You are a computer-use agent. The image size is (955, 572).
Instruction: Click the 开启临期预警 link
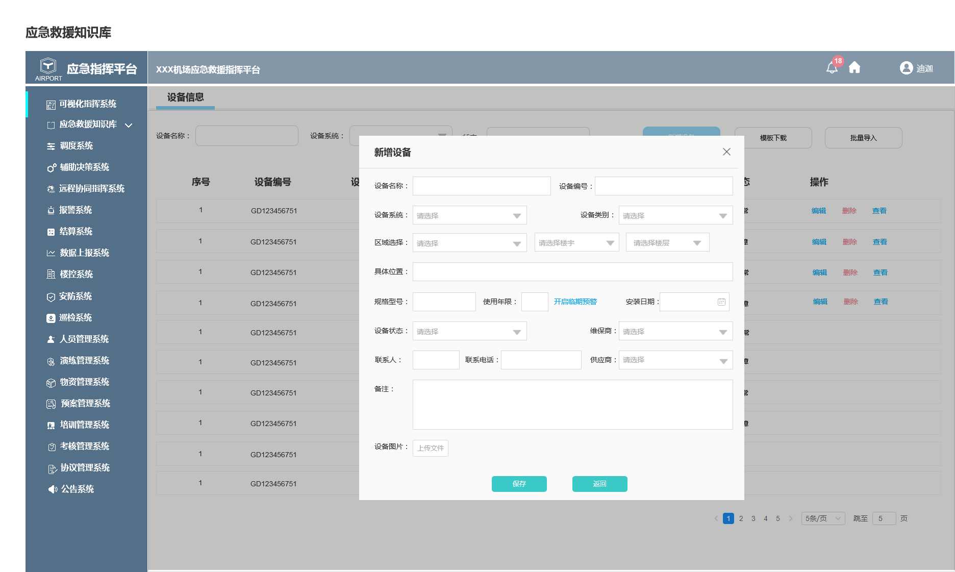(575, 302)
